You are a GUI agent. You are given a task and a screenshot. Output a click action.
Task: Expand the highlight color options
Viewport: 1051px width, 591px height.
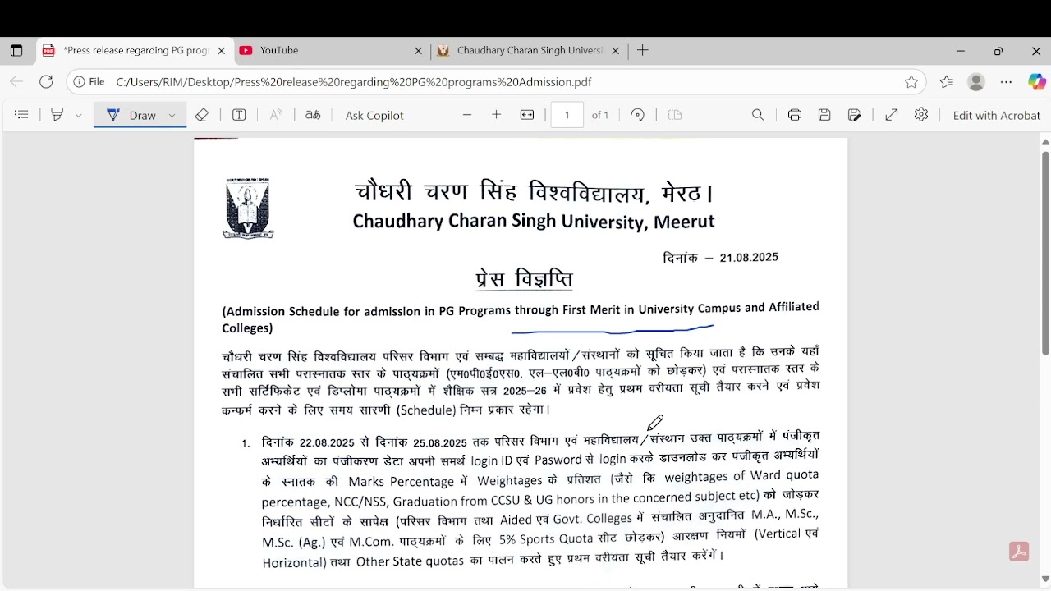point(79,116)
